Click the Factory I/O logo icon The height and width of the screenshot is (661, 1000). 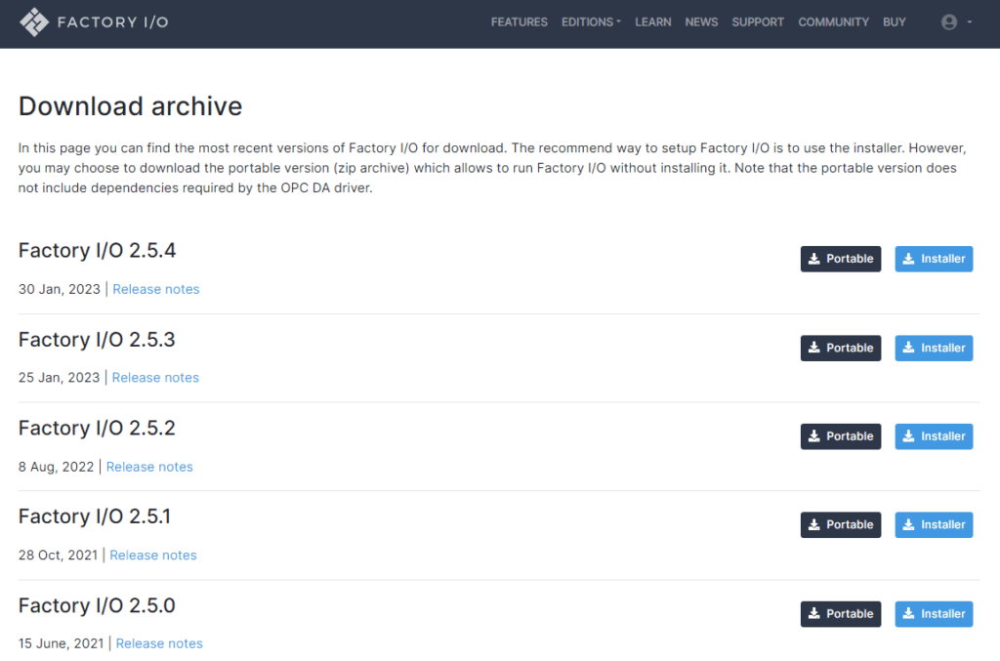pos(34,22)
